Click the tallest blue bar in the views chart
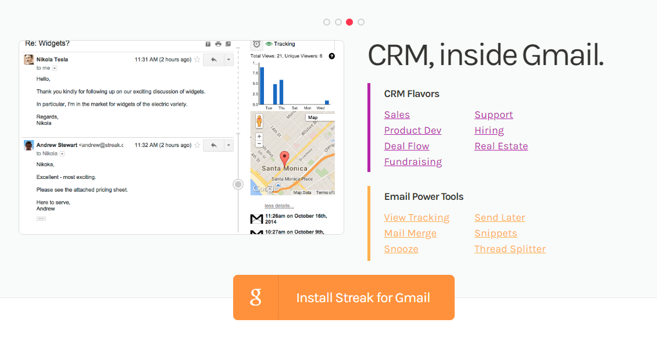The height and width of the screenshot is (337, 657). pos(262,86)
